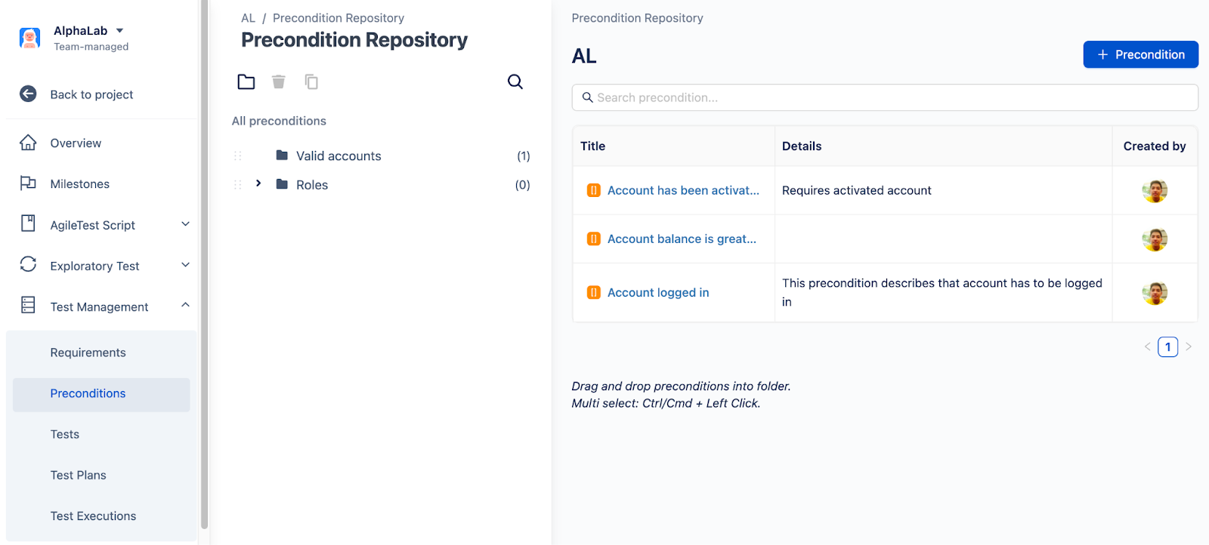Expand the AgileTest Script section
This screenshot has height=545, width=1209.
[185, 224]
